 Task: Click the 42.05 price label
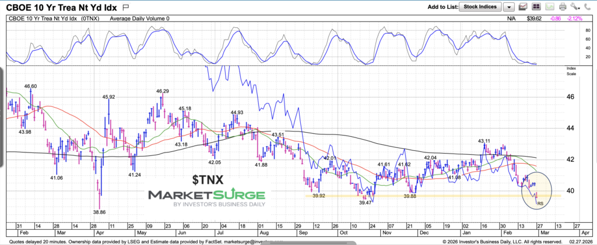(x=216, y=161)
